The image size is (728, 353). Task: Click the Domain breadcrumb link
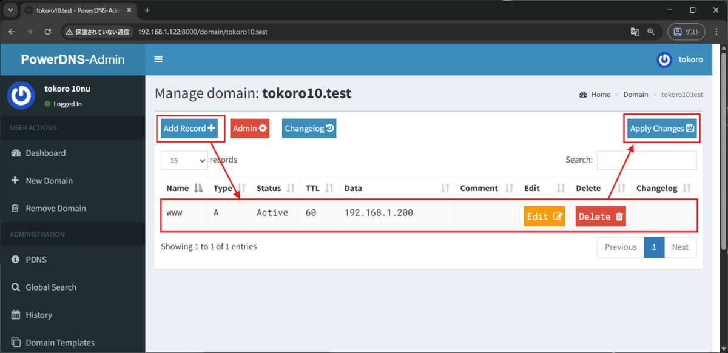pos(636,95)
